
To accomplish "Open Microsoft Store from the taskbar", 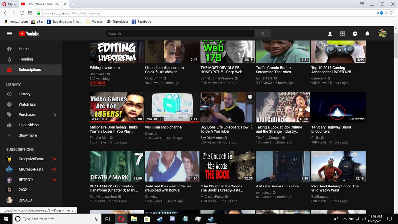I will pyautogui.click(x=147, y=219).
